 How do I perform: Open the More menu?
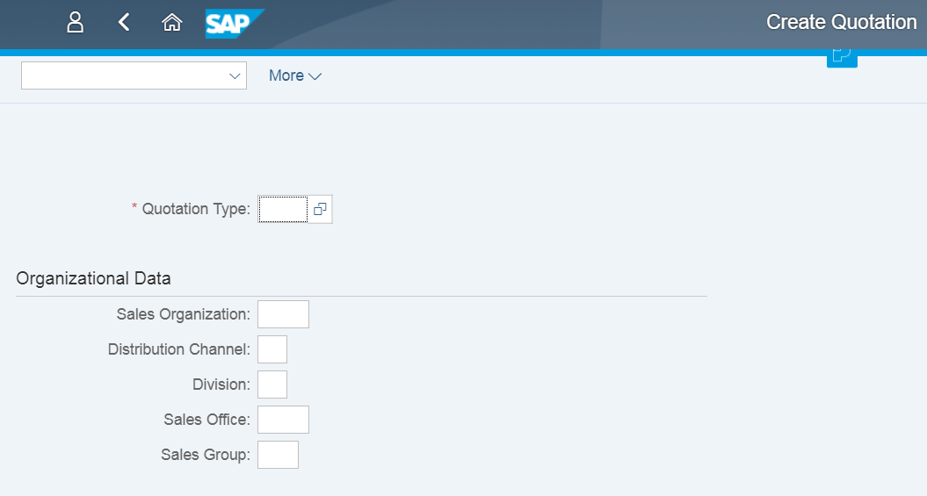(294, 76)
